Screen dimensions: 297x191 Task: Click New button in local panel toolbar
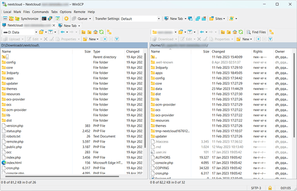pos(91,39)
